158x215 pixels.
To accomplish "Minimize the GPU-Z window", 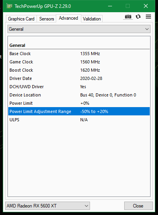I will [x=110, y=6].
